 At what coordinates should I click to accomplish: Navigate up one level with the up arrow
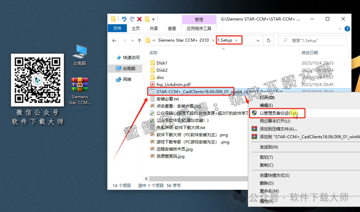tap(139, 40)
